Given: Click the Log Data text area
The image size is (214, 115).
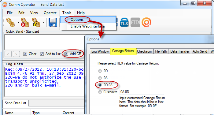Looking at the screenshot, I should click(45, 82).
